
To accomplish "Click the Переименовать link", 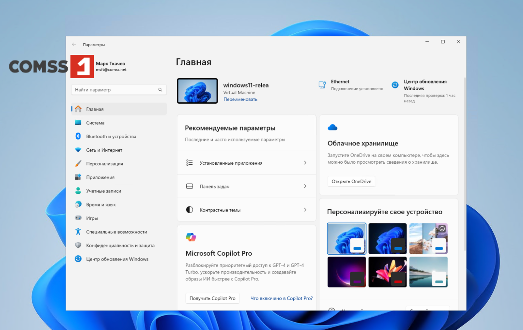I will click(240, 99).
